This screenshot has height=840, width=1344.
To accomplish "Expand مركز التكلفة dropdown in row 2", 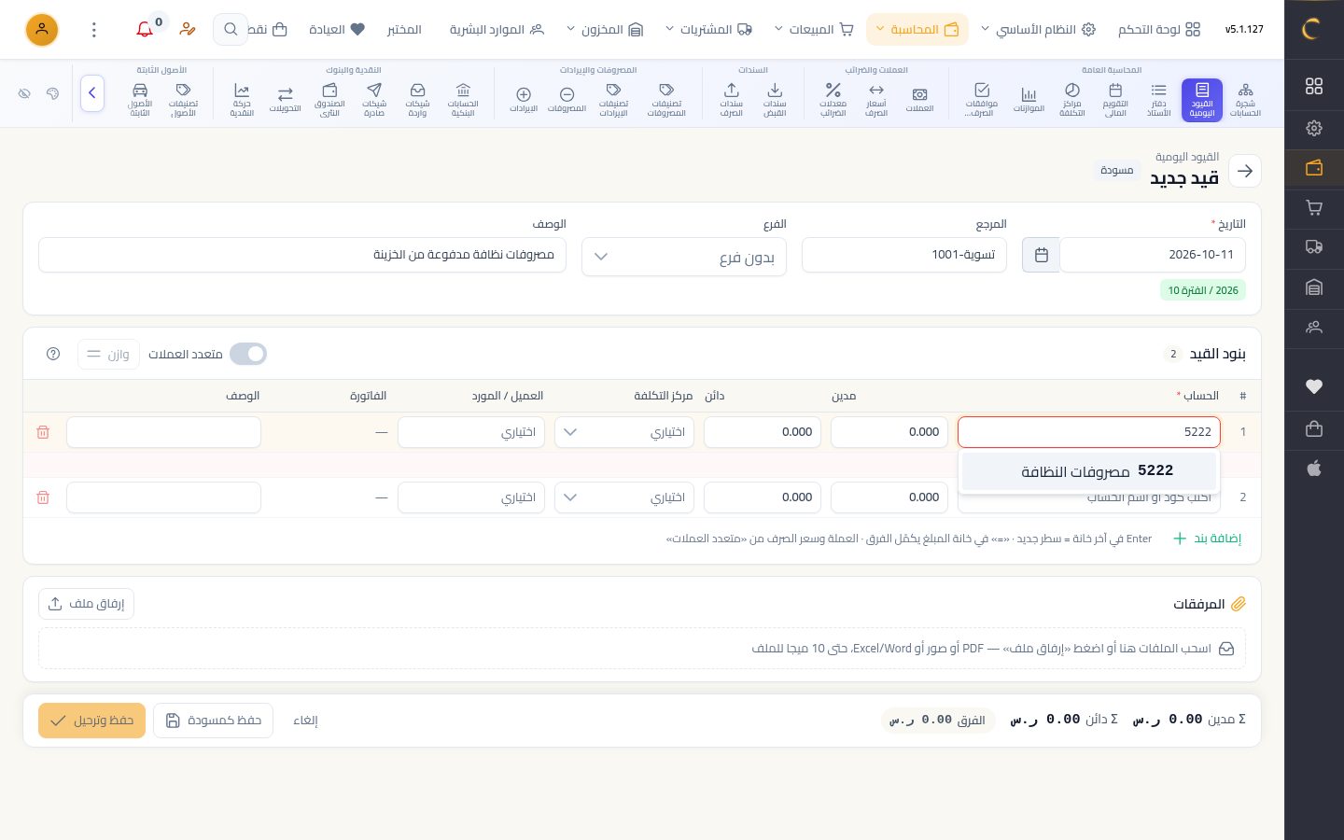I will (624, 497).
